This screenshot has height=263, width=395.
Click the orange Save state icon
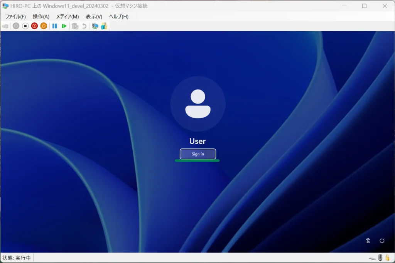44,26
